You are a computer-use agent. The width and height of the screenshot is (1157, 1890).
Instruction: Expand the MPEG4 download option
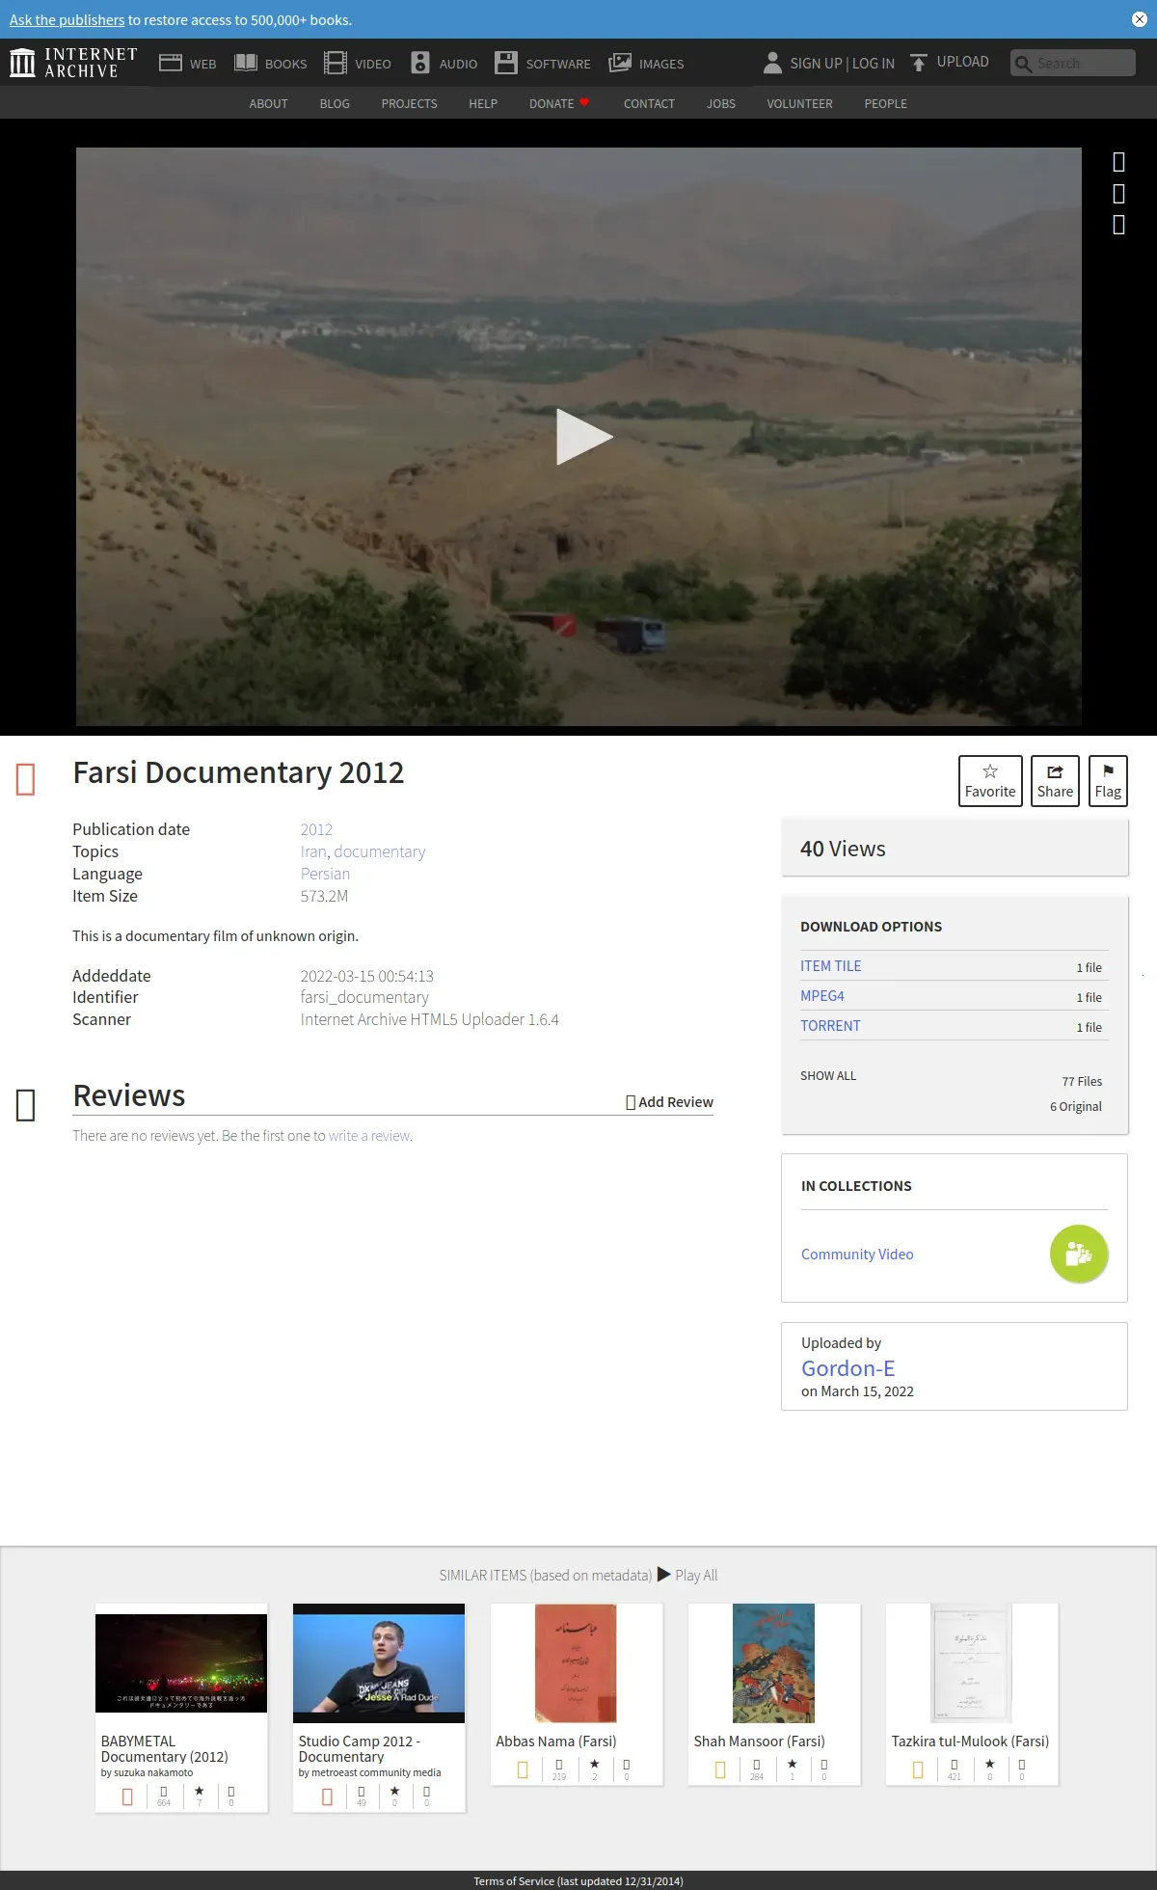(822, 996)
